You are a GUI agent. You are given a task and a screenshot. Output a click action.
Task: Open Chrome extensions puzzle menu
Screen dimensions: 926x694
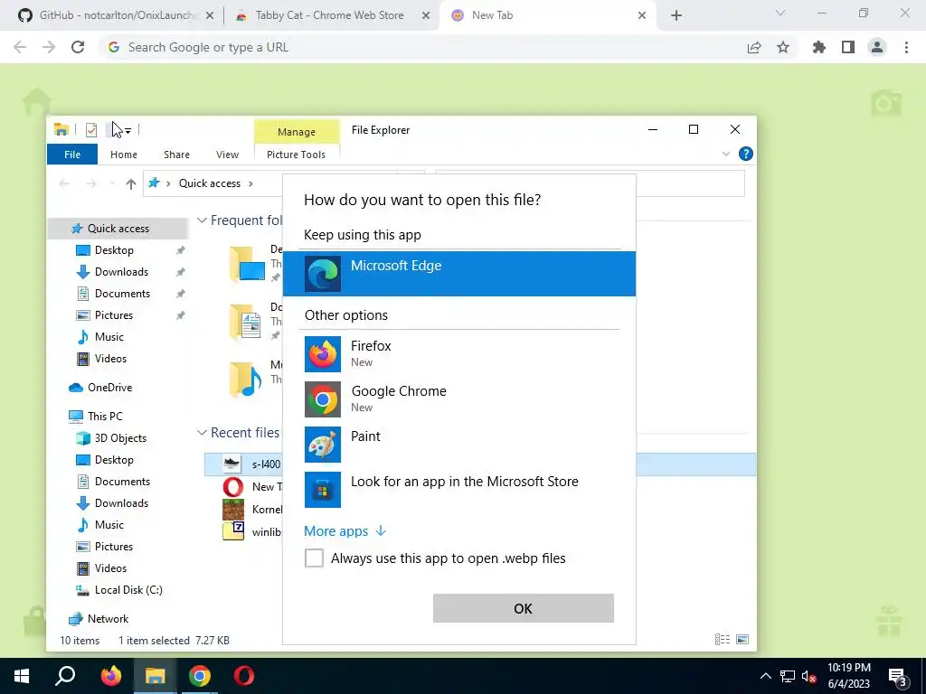(819, 47)
